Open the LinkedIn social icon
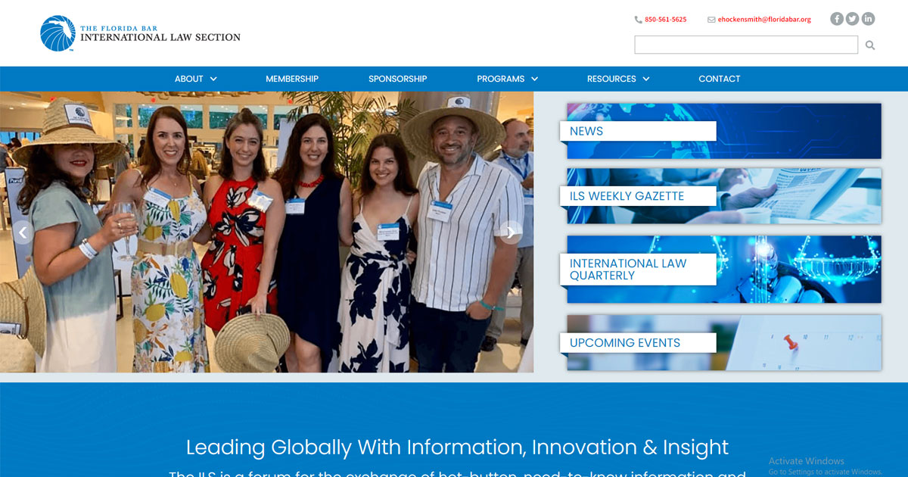This screenshot has width=908, height=477. (868, 19)
